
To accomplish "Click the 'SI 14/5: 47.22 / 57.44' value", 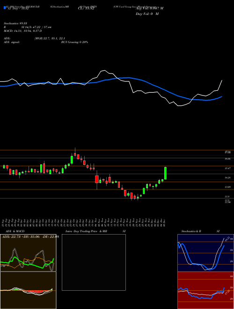I will [x=36, y=27].
